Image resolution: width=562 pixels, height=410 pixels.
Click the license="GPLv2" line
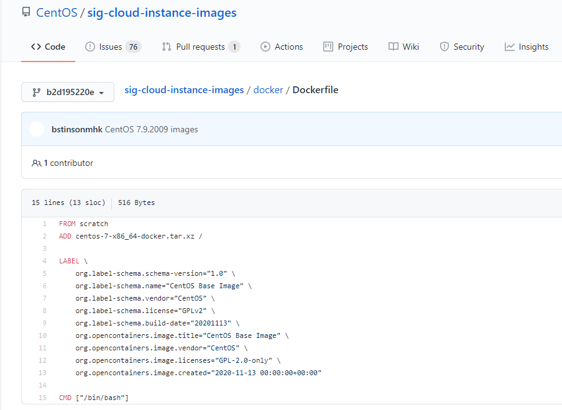pos(145,311)
